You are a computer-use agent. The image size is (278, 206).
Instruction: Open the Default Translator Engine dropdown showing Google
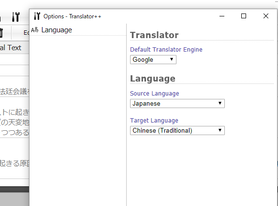point(153,59)
